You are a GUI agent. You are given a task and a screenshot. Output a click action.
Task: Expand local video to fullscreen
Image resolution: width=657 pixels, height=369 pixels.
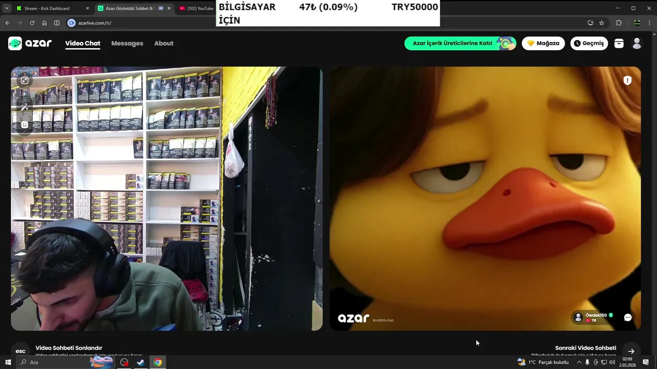coord(24,80)
